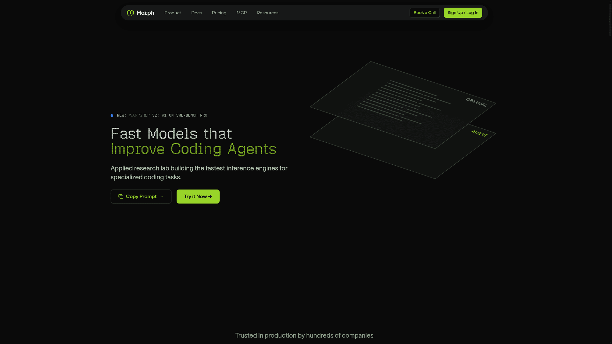Open the MCP nav item
This screenshot has height=344, width=612.
(x=242, y=13)
